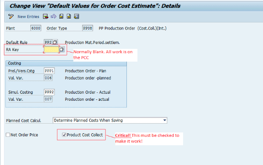This screenshot has height=165, width=263.
Task: Click the text 'Production Order - Plan'
Action: coord(86,71)
